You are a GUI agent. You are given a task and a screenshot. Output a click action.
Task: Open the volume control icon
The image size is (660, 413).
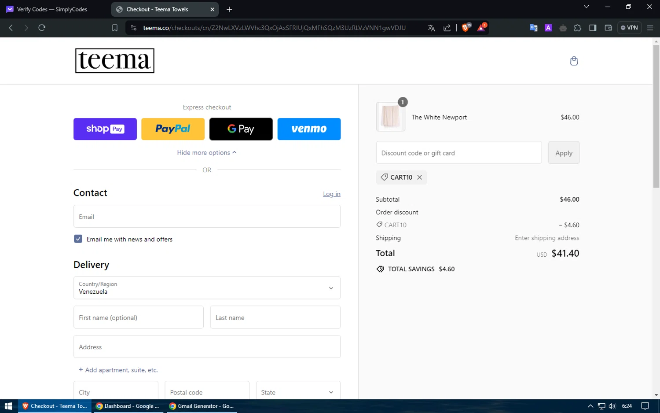pos(612,406)
